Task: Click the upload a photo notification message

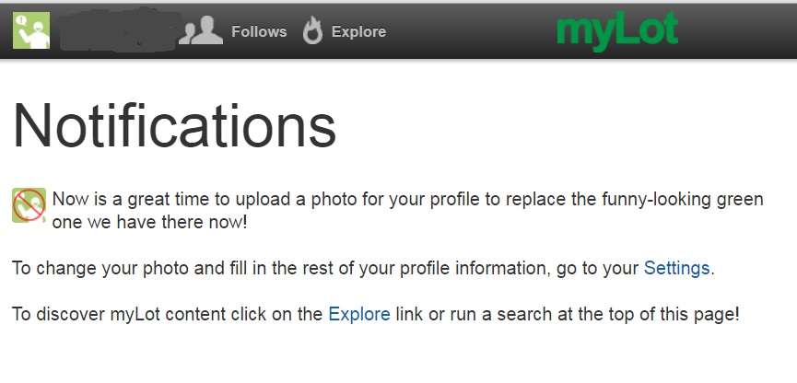Action: click(x=407, y=210)
